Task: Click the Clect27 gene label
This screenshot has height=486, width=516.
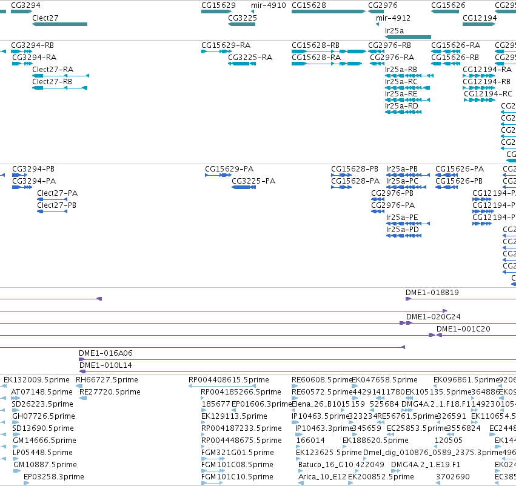Action: tap(45, 18)
